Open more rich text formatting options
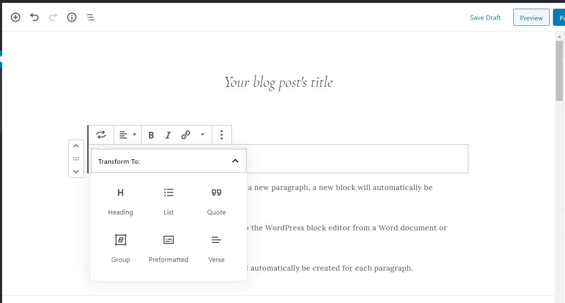This screenshot has width=565, height=303. (x=203, y=135)
